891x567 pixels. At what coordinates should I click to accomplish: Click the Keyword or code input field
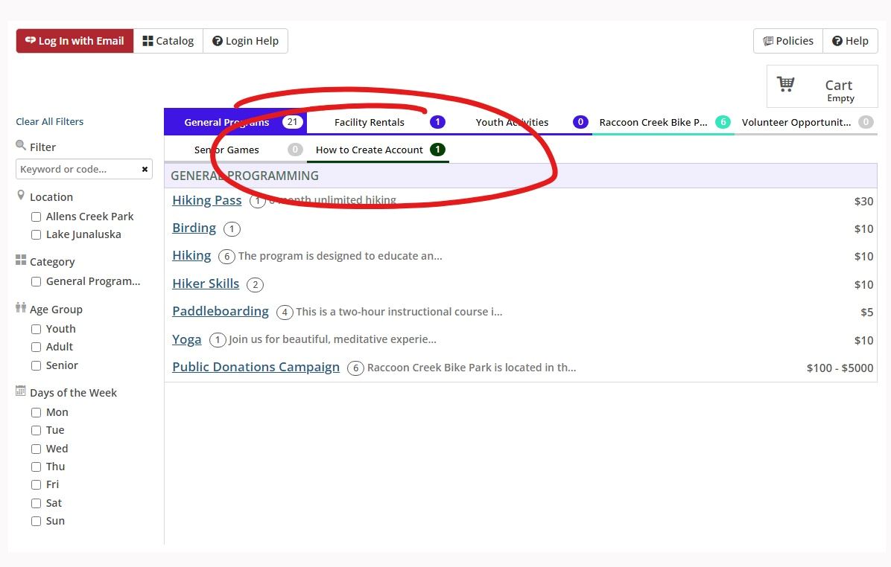click(74, 169)
